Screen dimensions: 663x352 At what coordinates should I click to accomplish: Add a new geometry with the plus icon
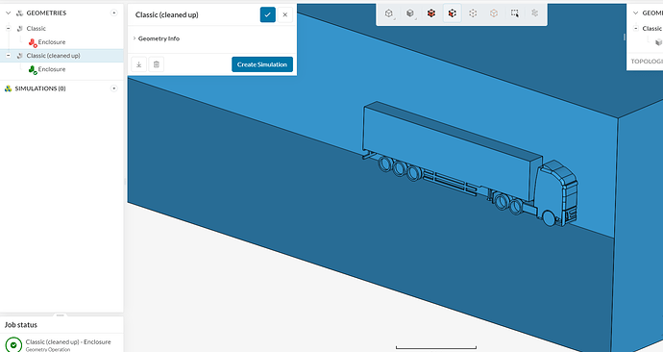coord(113,13)
